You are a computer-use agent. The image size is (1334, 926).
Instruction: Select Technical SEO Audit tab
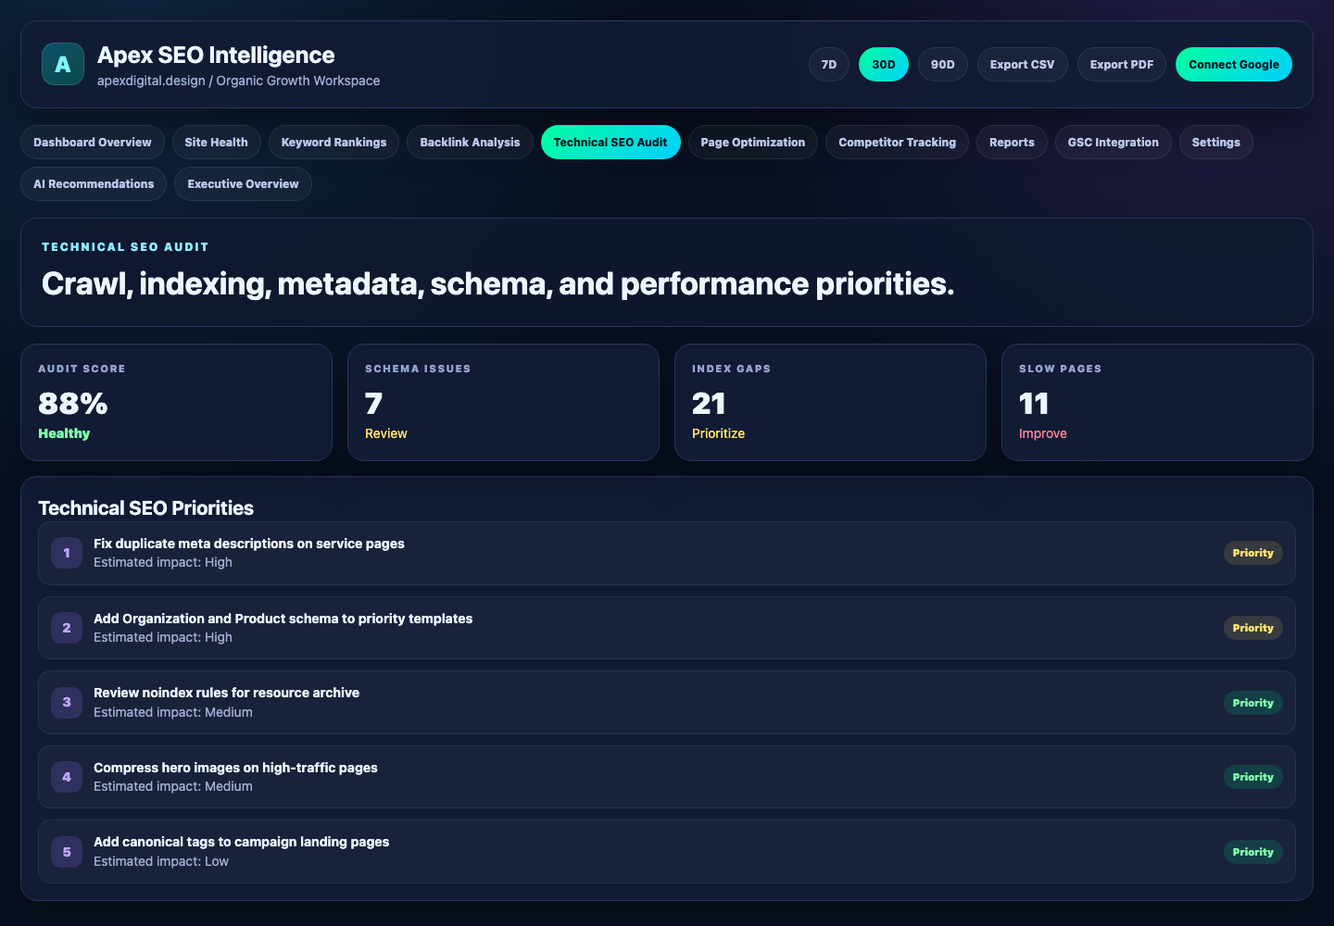pyautogui.click(x=610, y=143)
